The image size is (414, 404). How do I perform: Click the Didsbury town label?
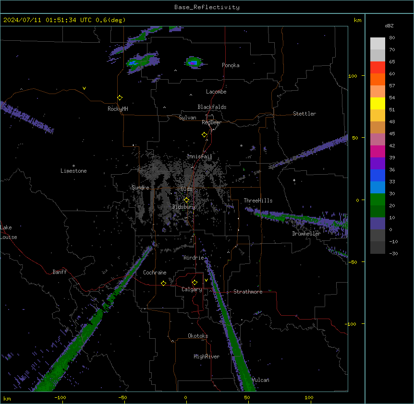(184, 207)
